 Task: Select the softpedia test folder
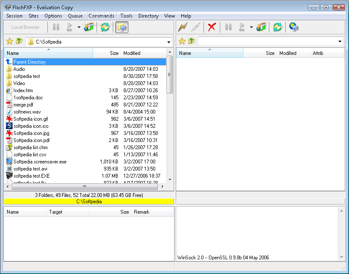point(86,76)
